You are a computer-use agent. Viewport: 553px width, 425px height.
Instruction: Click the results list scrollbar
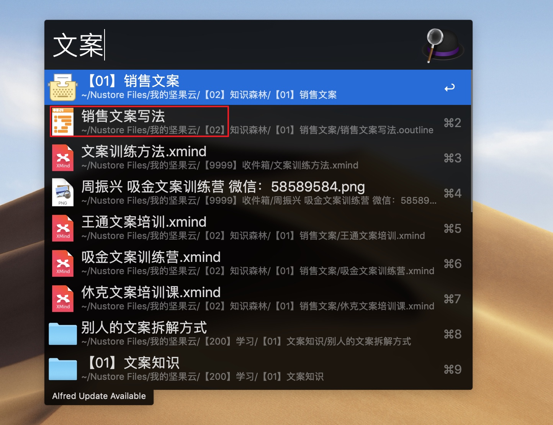coord(471,141)
